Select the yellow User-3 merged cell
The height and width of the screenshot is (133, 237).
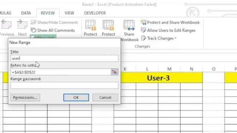[161, 78]
